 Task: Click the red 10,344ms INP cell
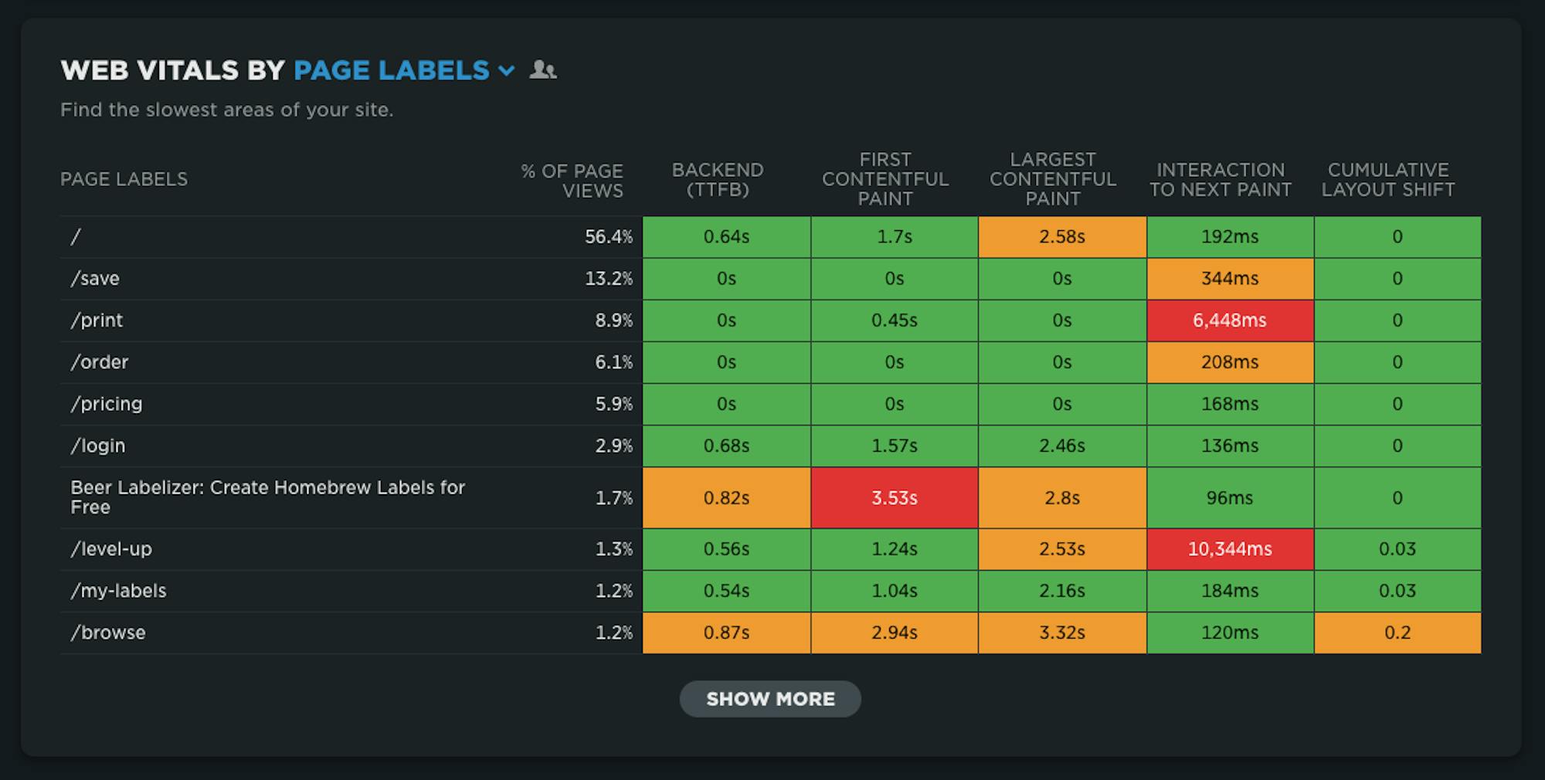[x=1230, y=549]
